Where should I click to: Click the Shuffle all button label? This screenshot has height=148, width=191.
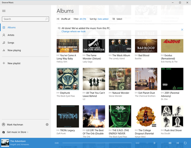pos(66,19)
